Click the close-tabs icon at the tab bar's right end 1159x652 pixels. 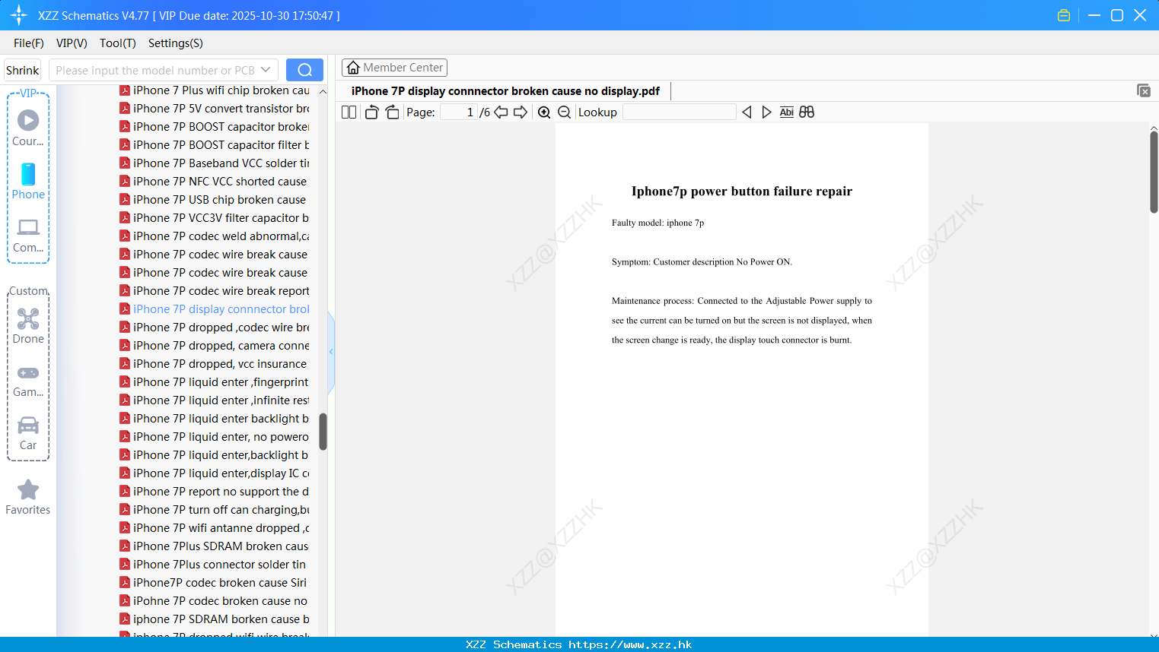[1144, 90]
